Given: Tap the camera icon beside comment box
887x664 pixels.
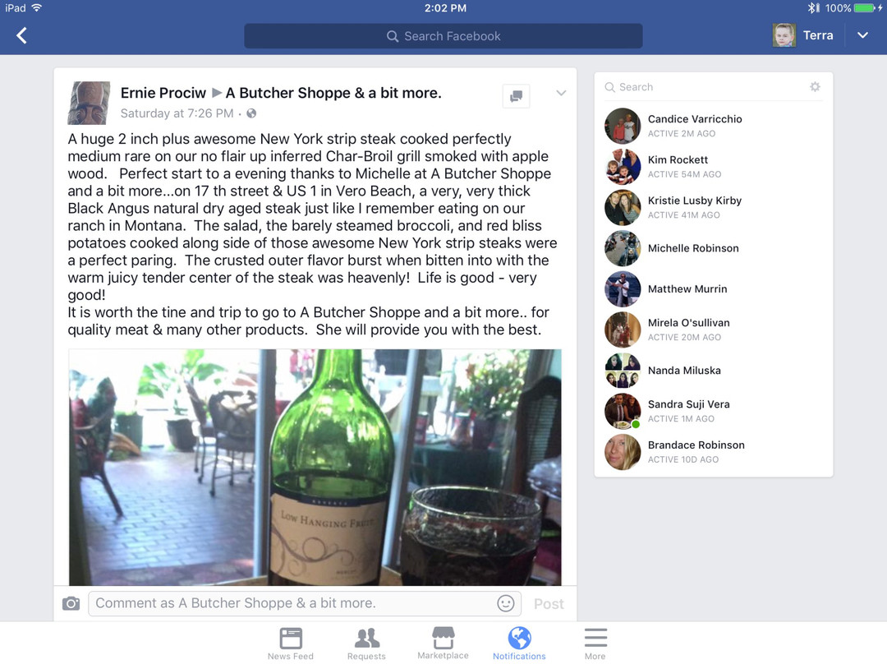Looking at the screenshot, I should pyautogui.click(x=71, y=603).
